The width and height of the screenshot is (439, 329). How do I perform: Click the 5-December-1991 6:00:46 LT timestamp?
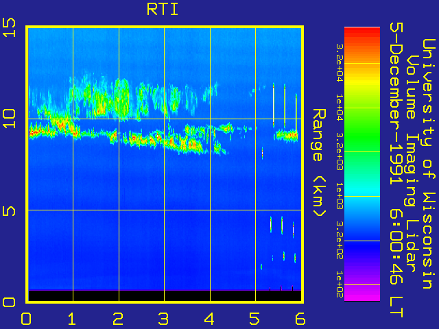tap(396, 170)
